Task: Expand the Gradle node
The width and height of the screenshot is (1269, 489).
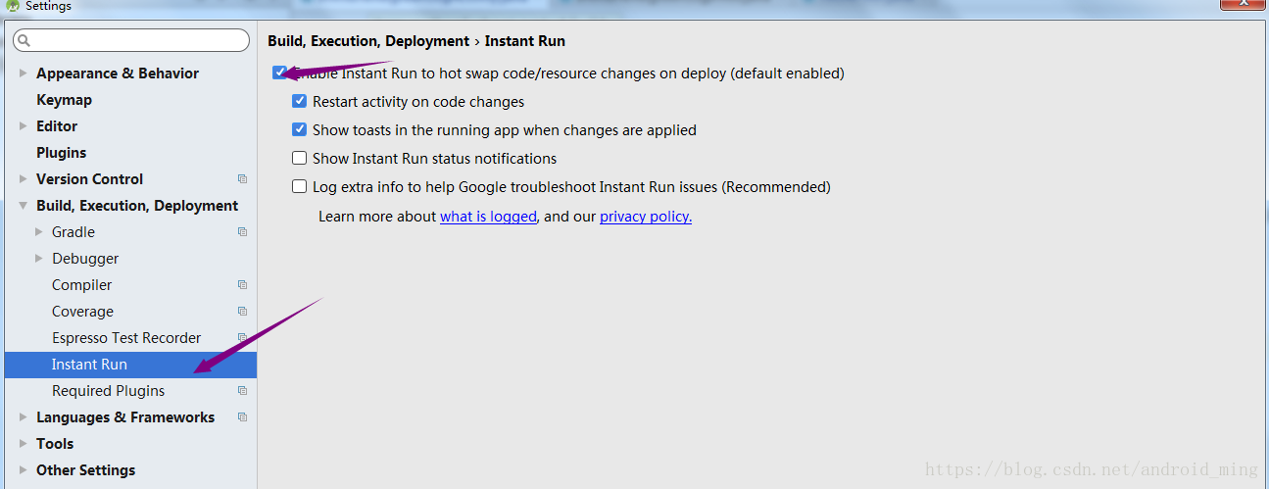Action: (x=39, y=232)
